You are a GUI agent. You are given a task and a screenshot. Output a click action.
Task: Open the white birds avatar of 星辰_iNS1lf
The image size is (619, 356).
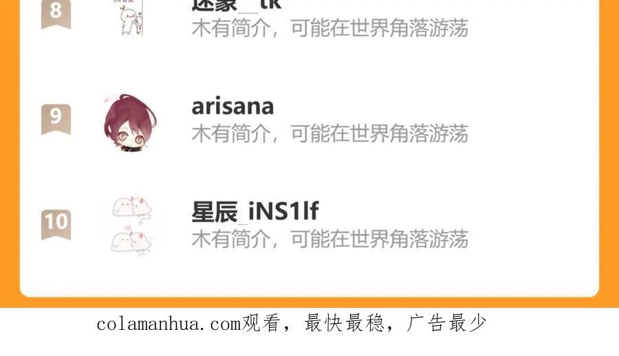tap(132, 225)
